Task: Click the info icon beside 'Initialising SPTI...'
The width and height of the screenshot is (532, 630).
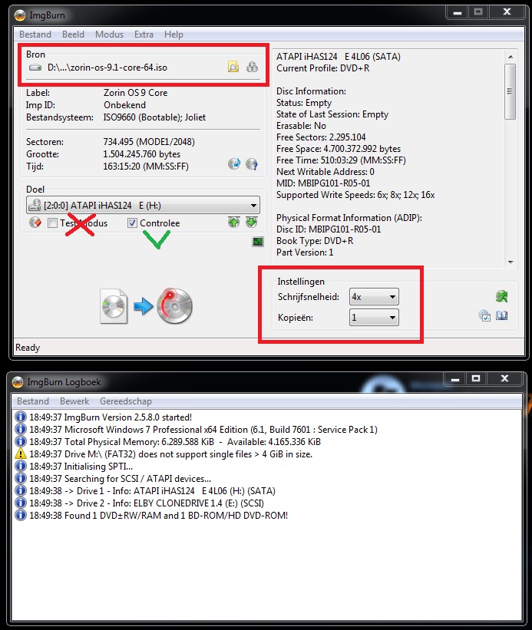Action: 21,466
